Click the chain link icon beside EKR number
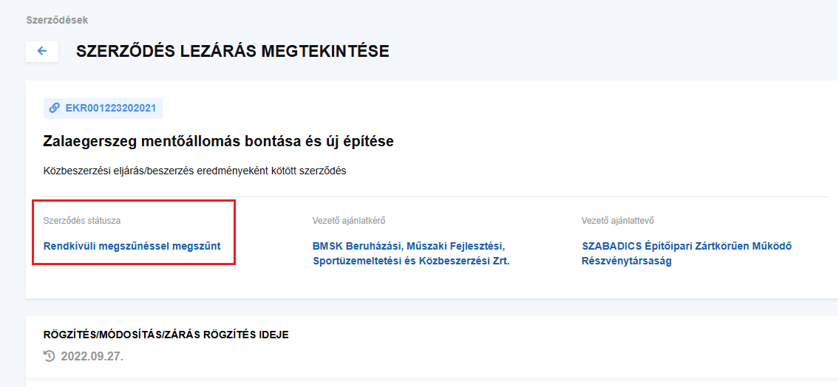The width and height of the screenshot is (839, 387). pyautogui.click(x=55, y=109)
